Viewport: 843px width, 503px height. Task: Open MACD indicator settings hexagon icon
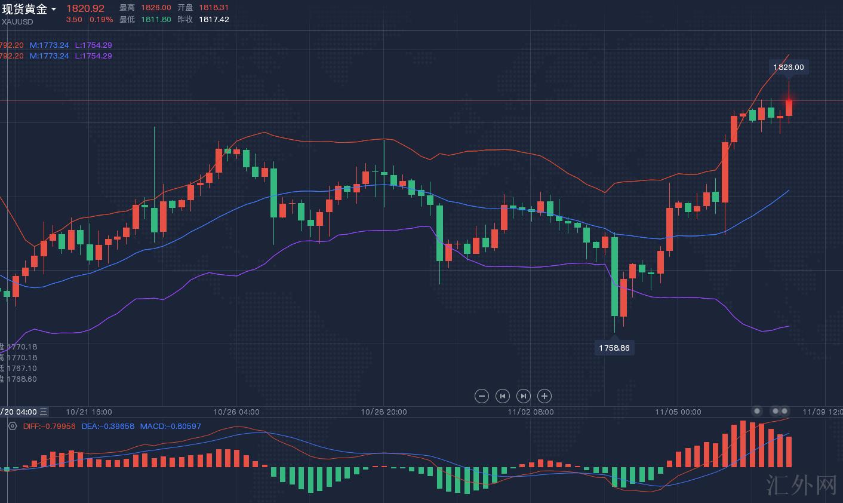click(x=13, y=426)
